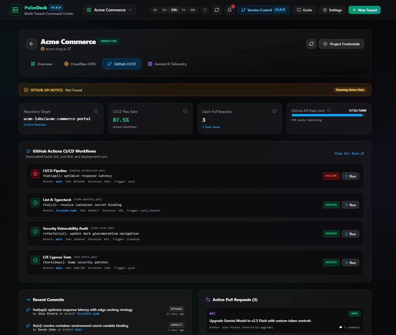Open the Acme Commerce tenant dropdown

[x=110, y=10]
